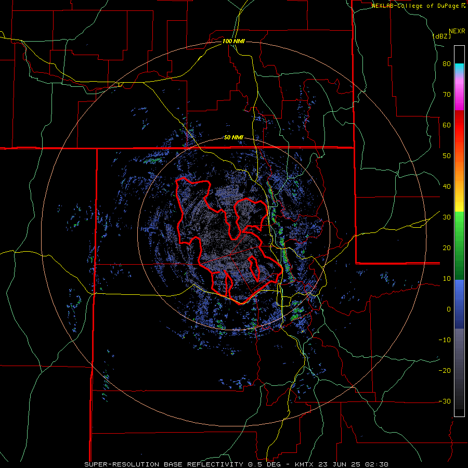468x468 pixels.
Task: Click the 0 value on the dBZ scale
Action: pyautogui.click(x=449, y=309)
